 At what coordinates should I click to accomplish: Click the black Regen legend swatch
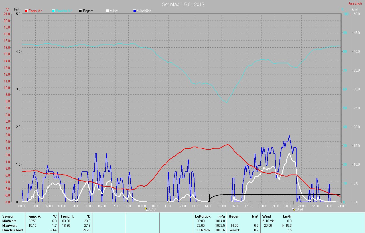tap(80, 11)
